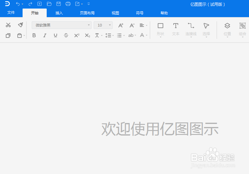Click the Edraw logo icon
Viewport: 249px width, 174px height.
pos(7,4)
